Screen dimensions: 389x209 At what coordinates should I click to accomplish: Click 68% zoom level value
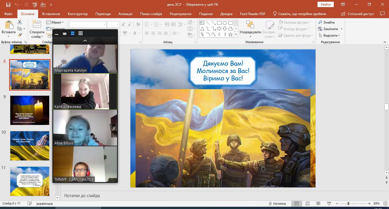tap(377, 204)
